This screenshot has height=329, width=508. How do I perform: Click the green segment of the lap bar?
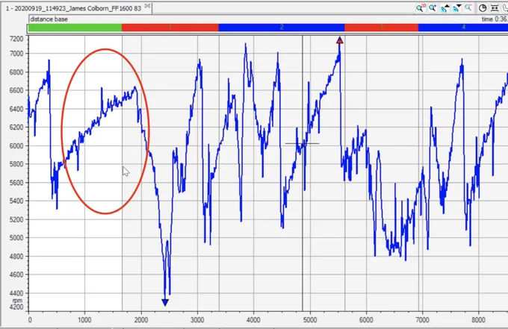[x=75, y=28]
